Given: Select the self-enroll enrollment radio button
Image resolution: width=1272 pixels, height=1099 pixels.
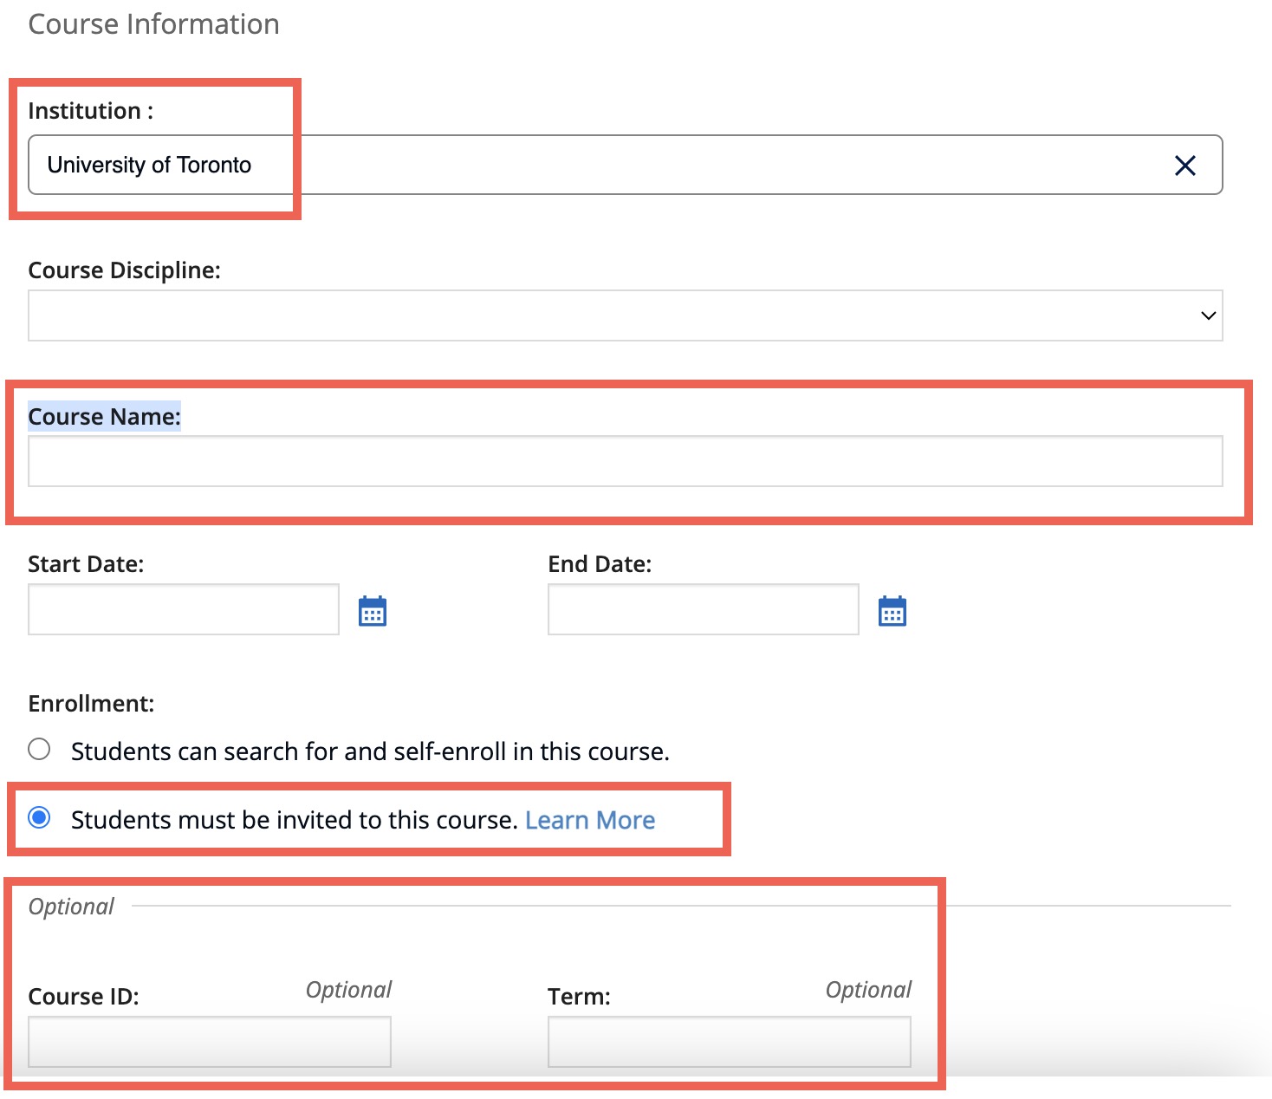Looking at the screenshot, I should point(39,749).
